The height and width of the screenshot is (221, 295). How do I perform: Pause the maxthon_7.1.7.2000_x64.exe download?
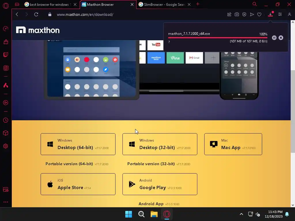(x=274, y=38)
